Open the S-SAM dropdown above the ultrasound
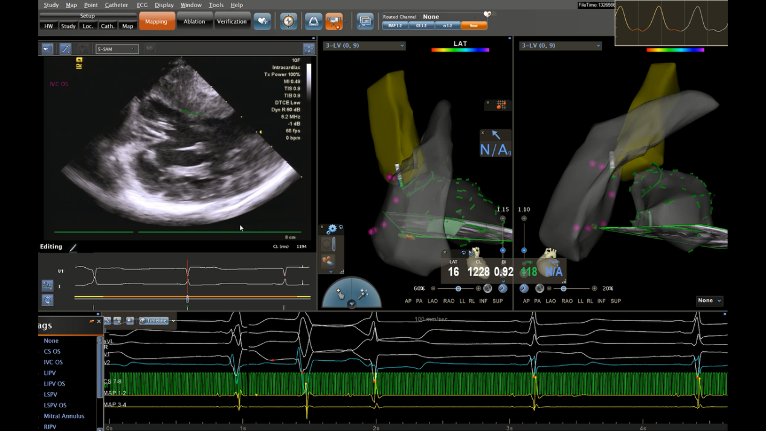The height and width of the screenshot is (431, 766). [x=117, y=49]
